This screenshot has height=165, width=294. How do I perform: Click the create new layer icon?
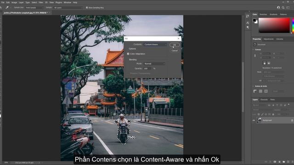[288, 162]
